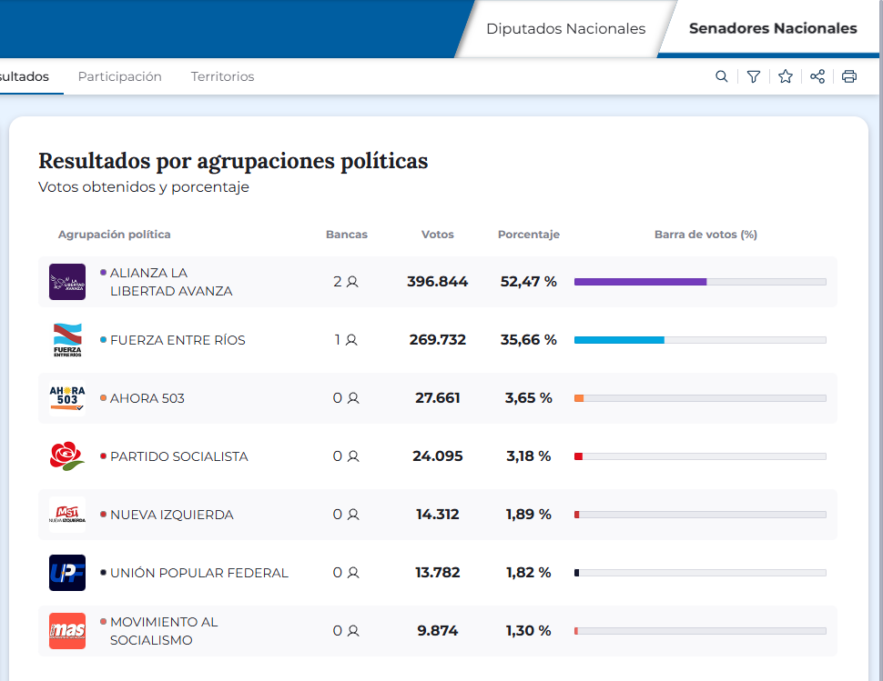This screenshot has width=883, height=681.
Task: Click the NUEVA IZQUIERDA party name
Action: coord(171,515)
